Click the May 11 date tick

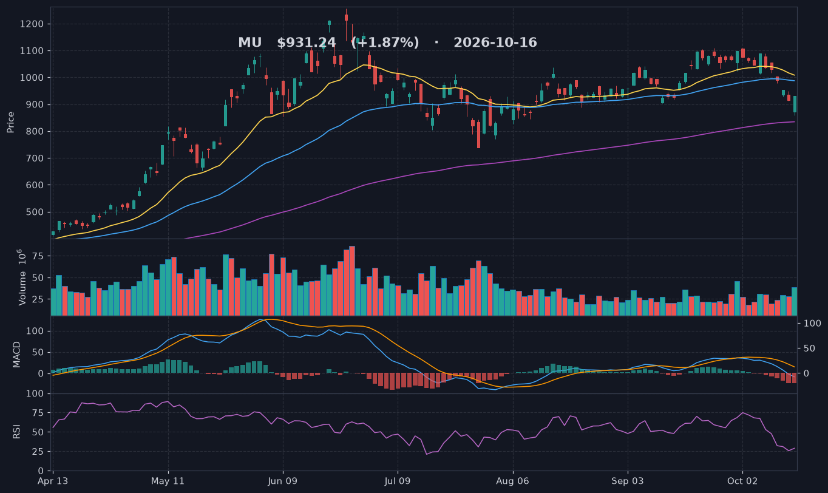click(168, 480)
